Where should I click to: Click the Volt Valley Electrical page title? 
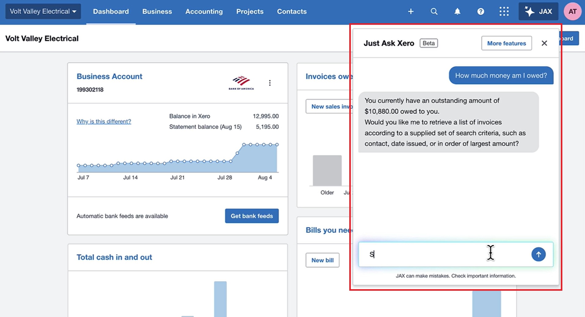(42, 39)
